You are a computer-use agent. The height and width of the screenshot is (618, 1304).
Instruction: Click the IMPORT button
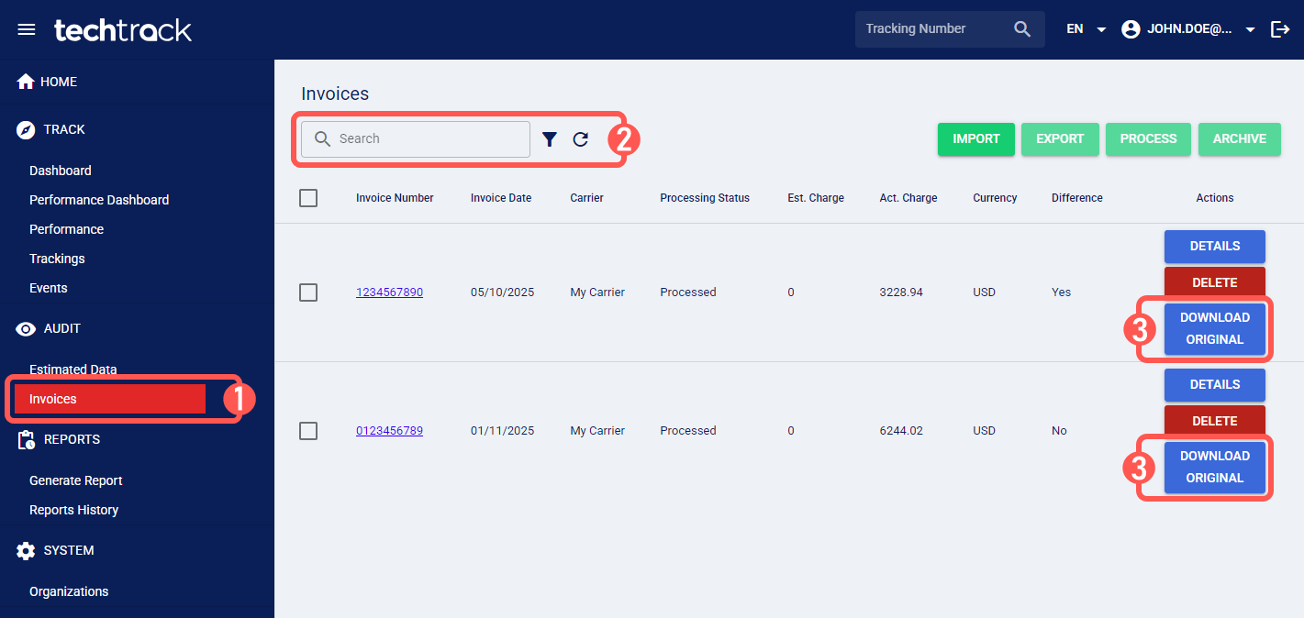tap(976, 139)
